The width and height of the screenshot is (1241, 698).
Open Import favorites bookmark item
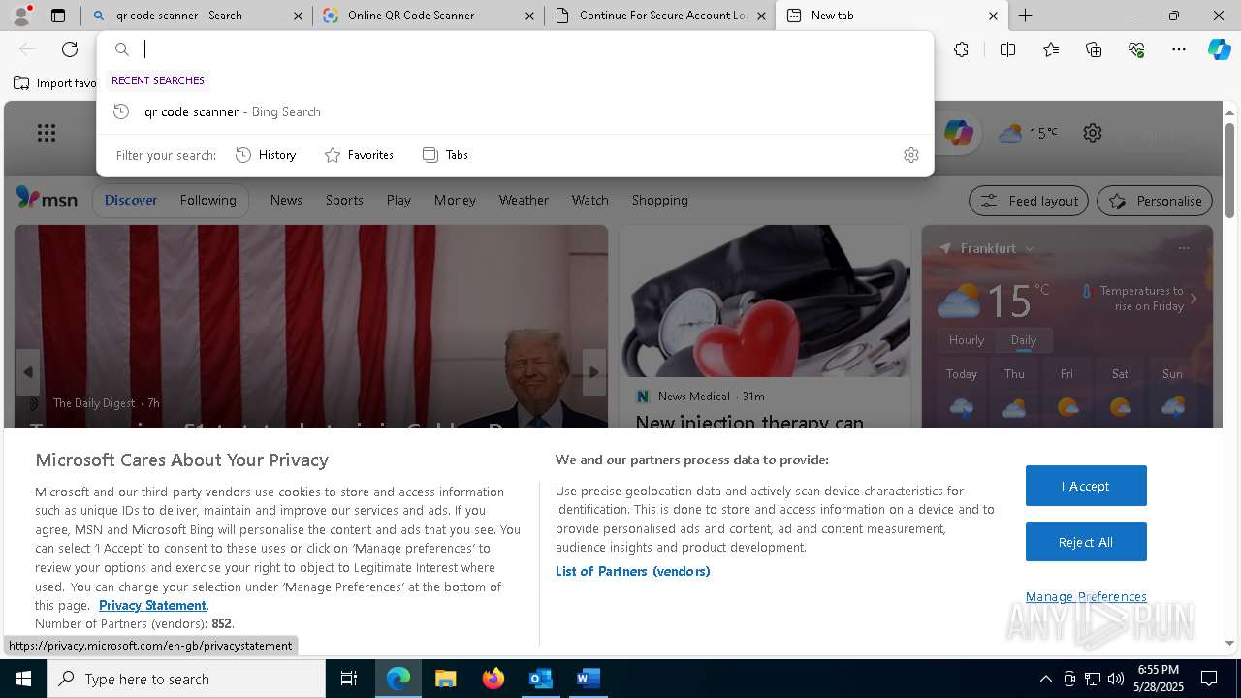pyautogui.click(x=55, y=83)
